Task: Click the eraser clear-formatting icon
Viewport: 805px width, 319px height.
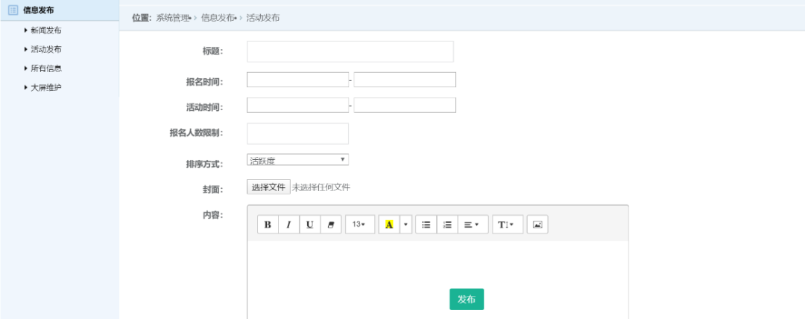Action: [331, 225]
